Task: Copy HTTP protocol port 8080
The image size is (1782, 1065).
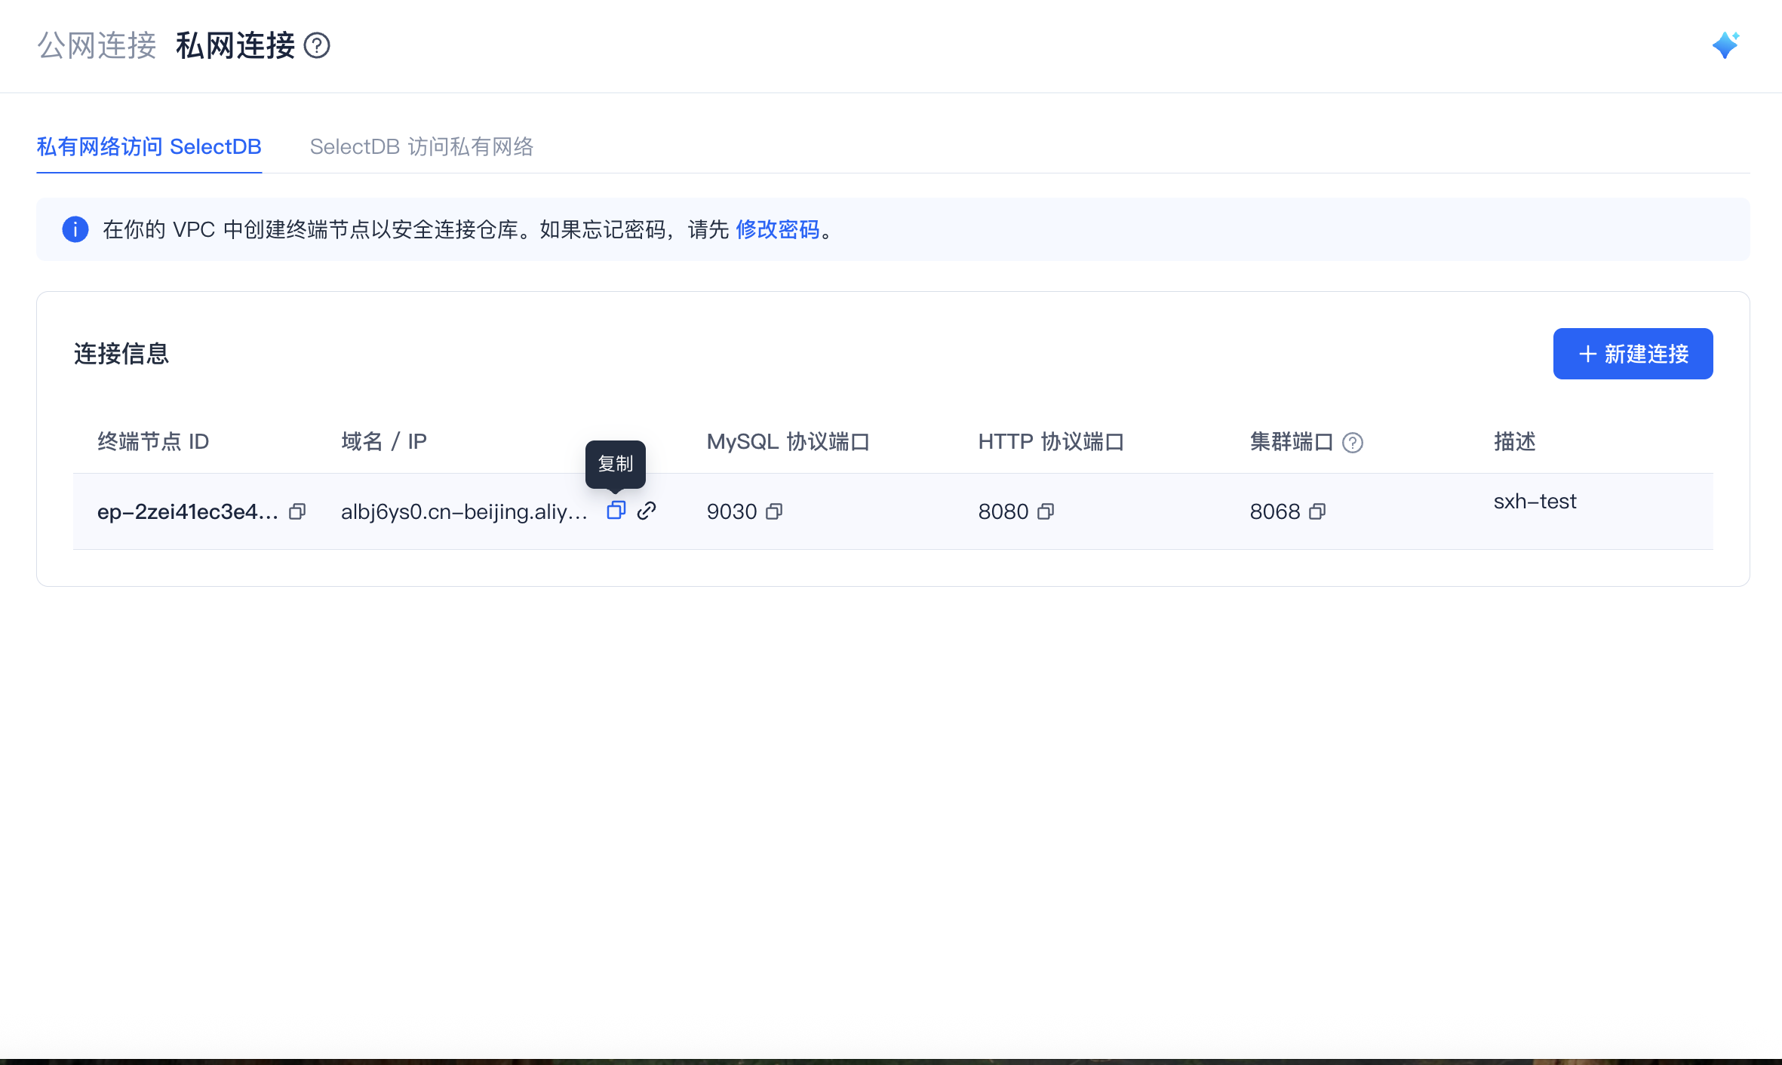Action: click(x=1046, y=511)
